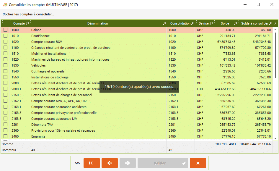Click the vertical scrollbar of the accounts list
Viewport: 279px width, 171px height.
[x=275, y=59]
